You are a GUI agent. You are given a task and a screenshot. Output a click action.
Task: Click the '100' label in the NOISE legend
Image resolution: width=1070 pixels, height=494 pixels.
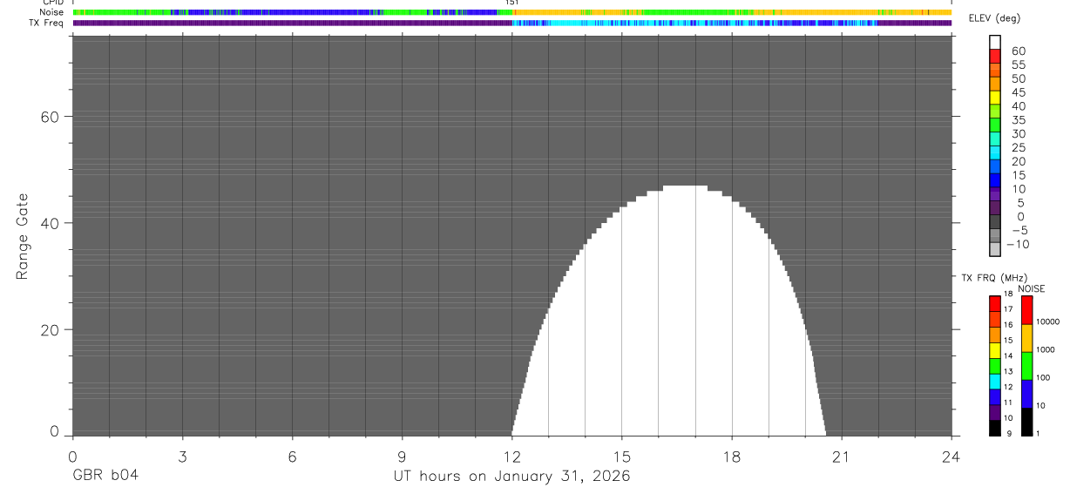(x=1044, y=378)
